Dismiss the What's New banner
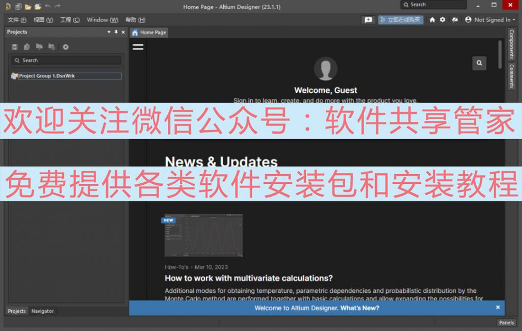522x331 pixels. click(x=498, y=308)
